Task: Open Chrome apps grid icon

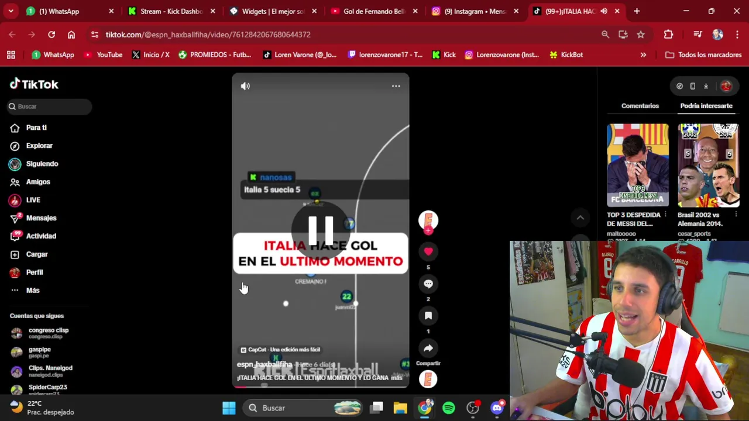Action: [11, 54]
